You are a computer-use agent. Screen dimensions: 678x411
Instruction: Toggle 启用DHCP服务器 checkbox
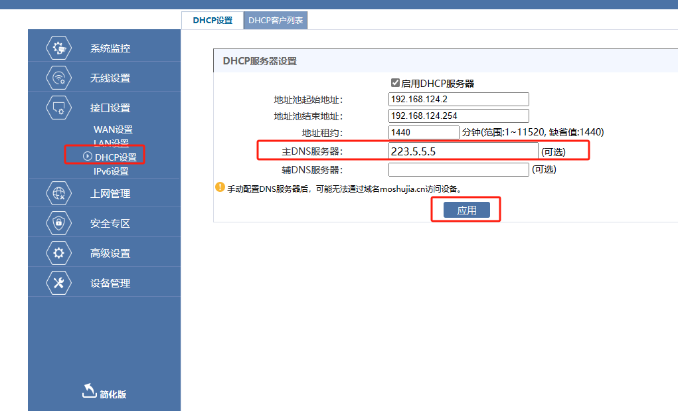click(395, 82)
